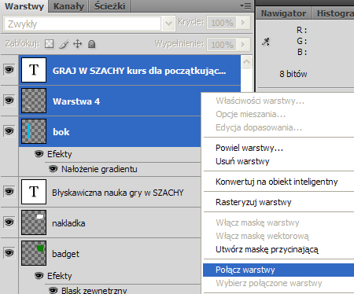Select the Warstwa 4 layer name
This screenshot has width=354, height=294.
click(76, 101)
